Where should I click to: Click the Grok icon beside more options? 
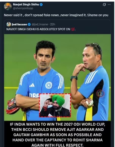pyautogui.click(x=104, y=5)
